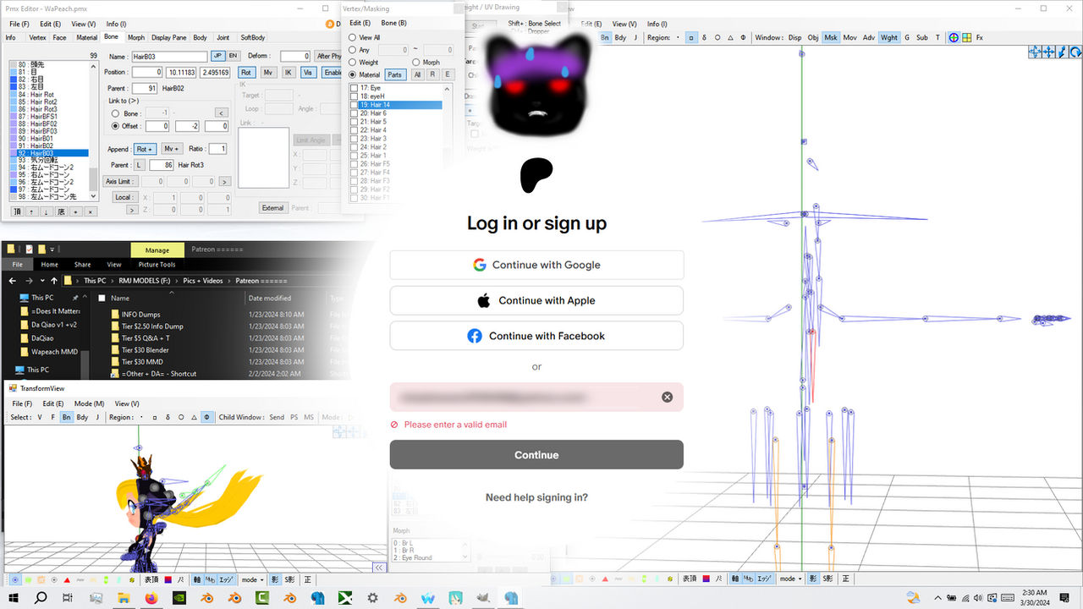Viewport: 1083px width, 609px height.
Task: Expand the Local axes arrow button
Action: click(133, 209)
